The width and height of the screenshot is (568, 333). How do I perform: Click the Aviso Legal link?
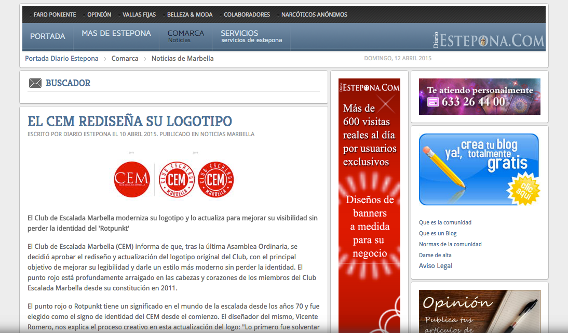tap(436, 266)
